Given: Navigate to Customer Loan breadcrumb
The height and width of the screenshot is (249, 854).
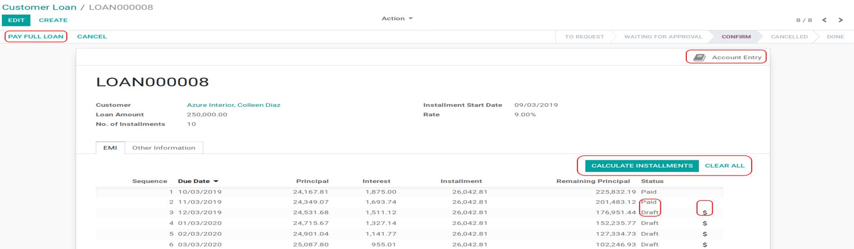Looking at the screenshot, I should point(39,7).
